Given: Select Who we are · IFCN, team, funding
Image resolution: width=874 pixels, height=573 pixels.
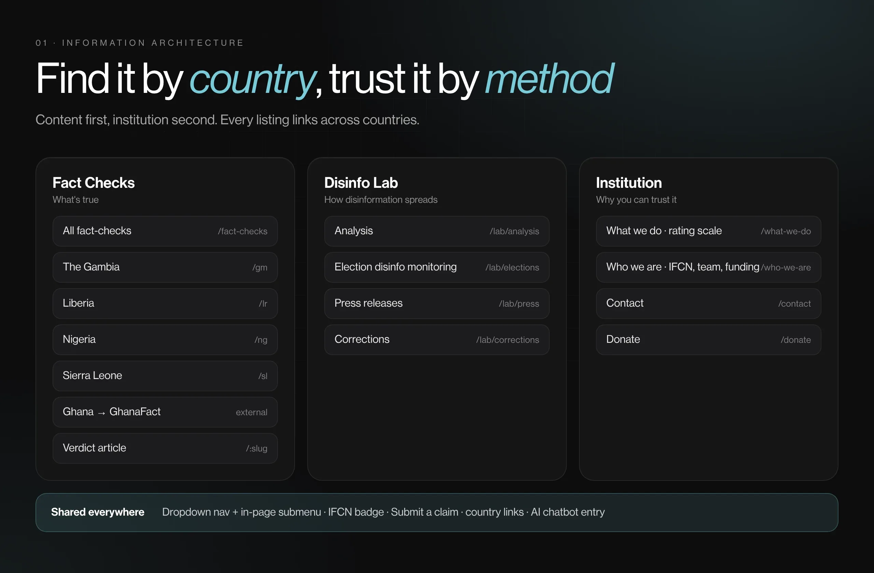Looking at the screenshot, I should [708, 267].
